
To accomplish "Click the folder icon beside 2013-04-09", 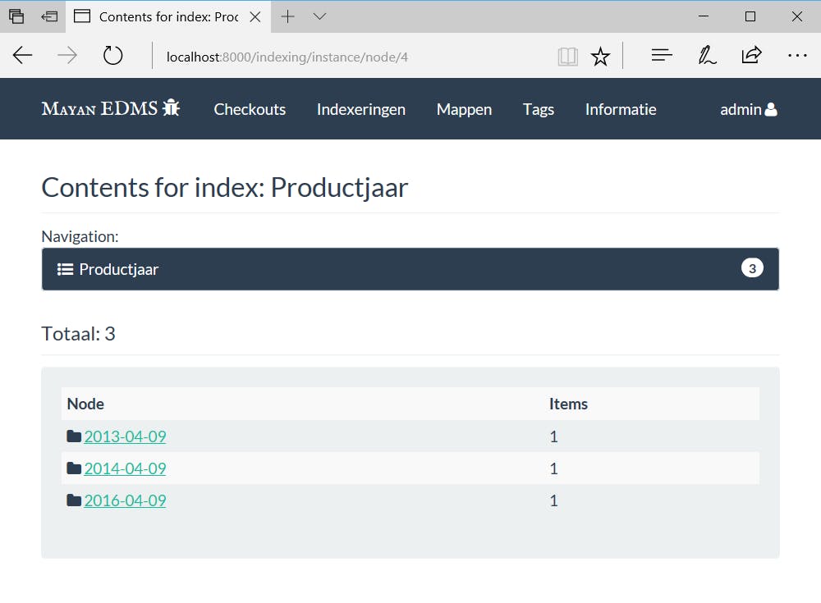I will pos(74,436).
